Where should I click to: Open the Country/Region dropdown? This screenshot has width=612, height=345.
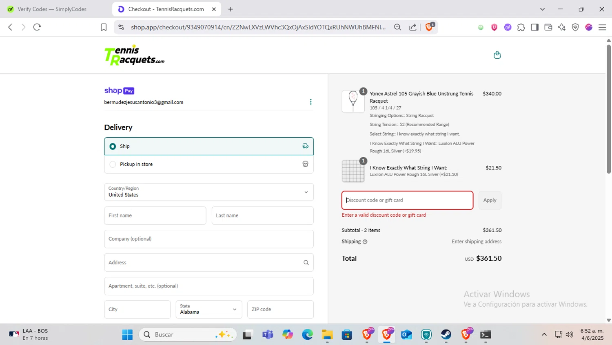[209, 192]
